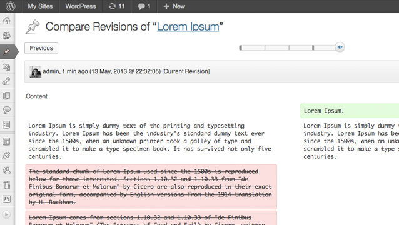The width and height of the screenshot is (399, 225).
Task: Open Dashboard home icon in sidebar
Action: 7,21
